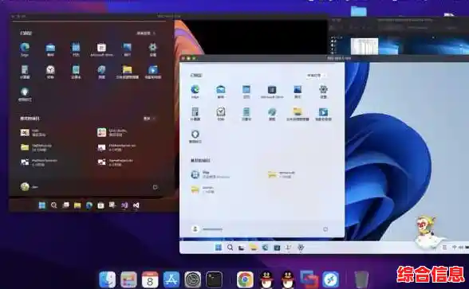
Task: Click All apps button in dark Start menu
Action: pyautogui.click(x=146, y=33)
